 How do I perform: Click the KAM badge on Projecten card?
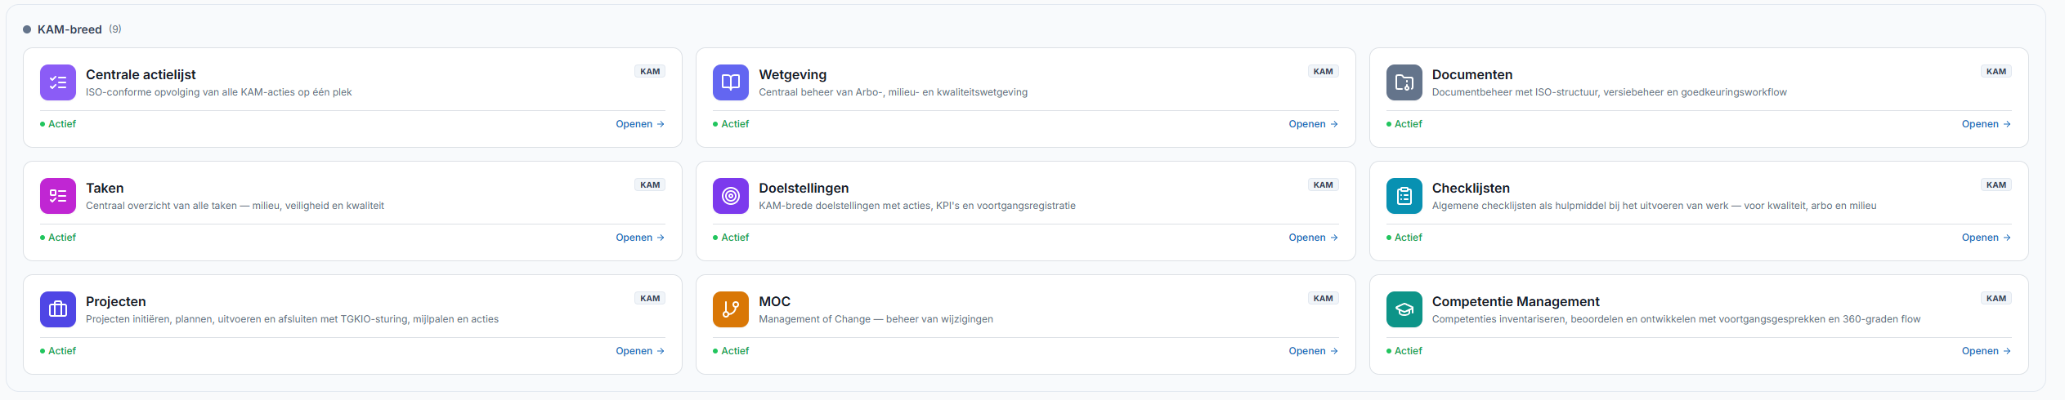coord(650,298)
